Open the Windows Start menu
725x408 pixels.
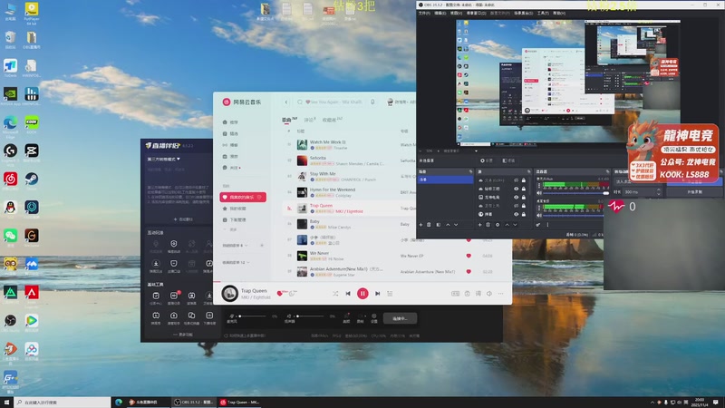pyautogui.click(x=6, y=403)
